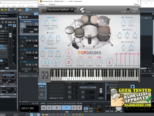Toggle the DISTORTION switch in Pop Drums
Viewport: 154px width, 116px height.
click(x=123, y=18)
